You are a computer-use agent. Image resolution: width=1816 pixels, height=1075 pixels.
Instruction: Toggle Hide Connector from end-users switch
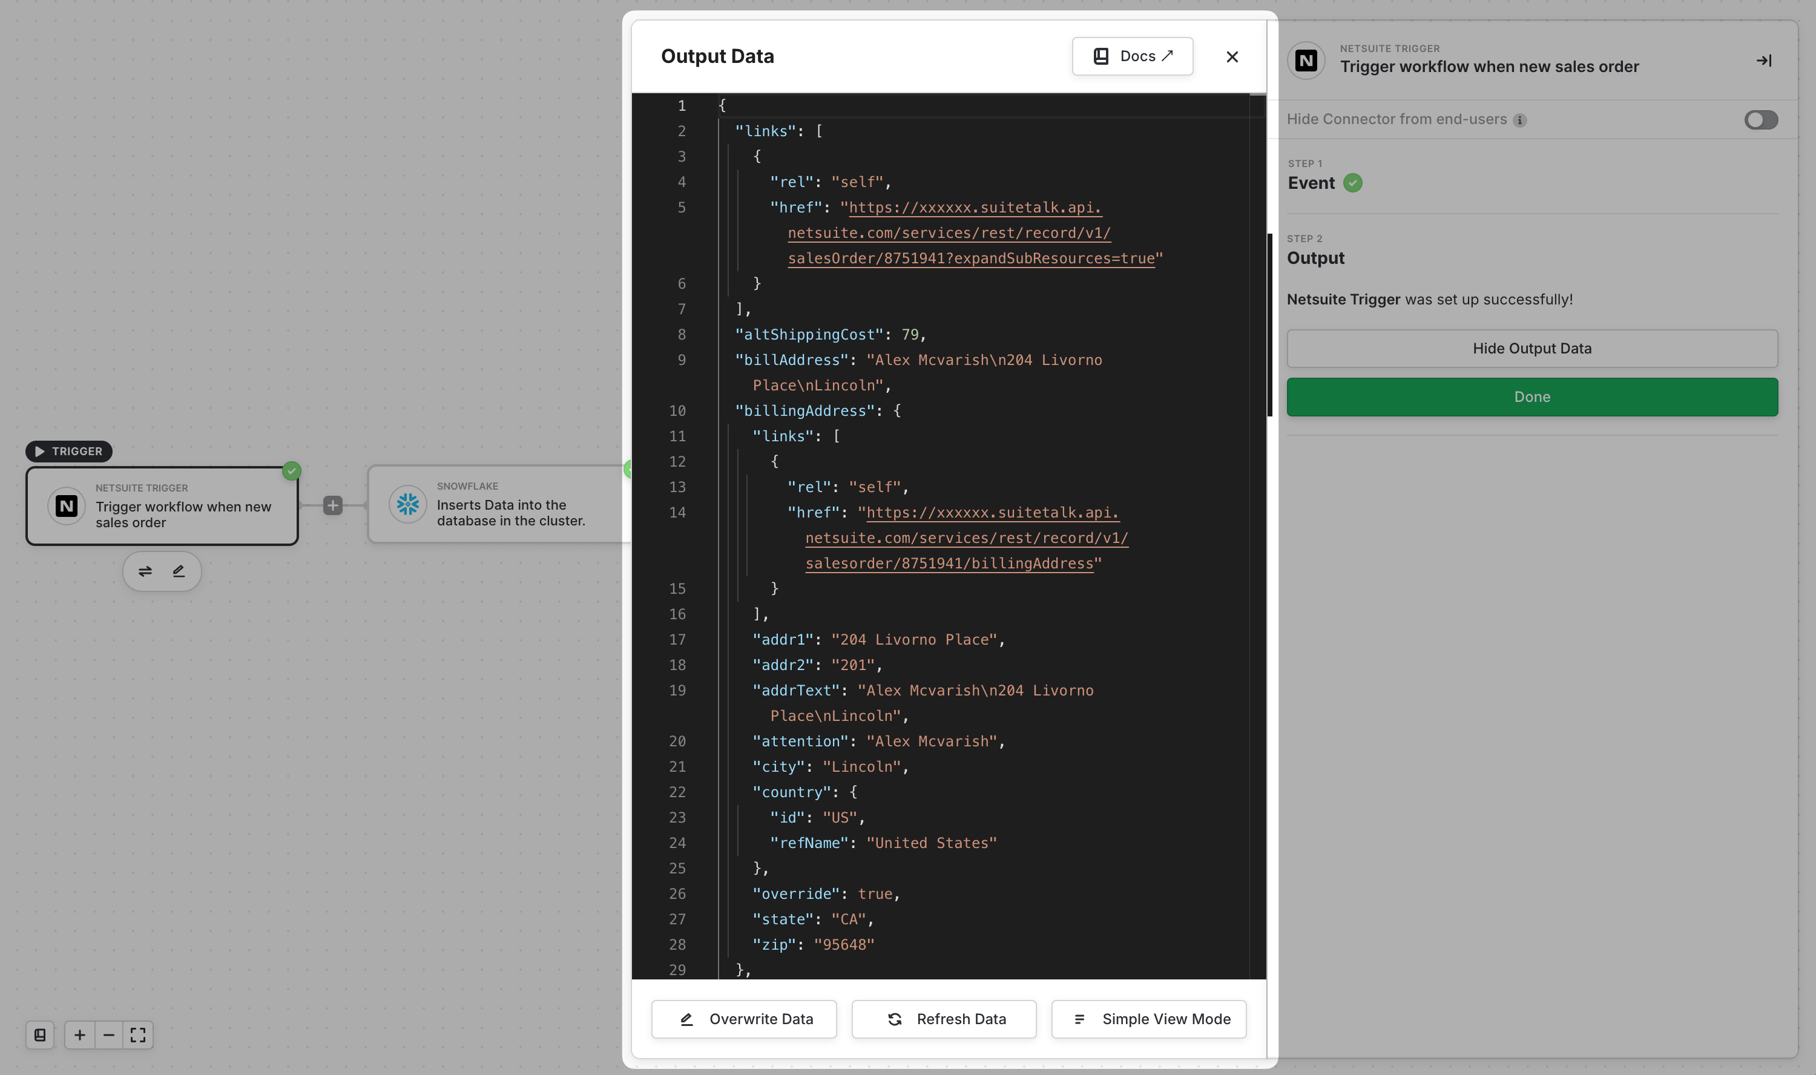(x=1760, y=119)
